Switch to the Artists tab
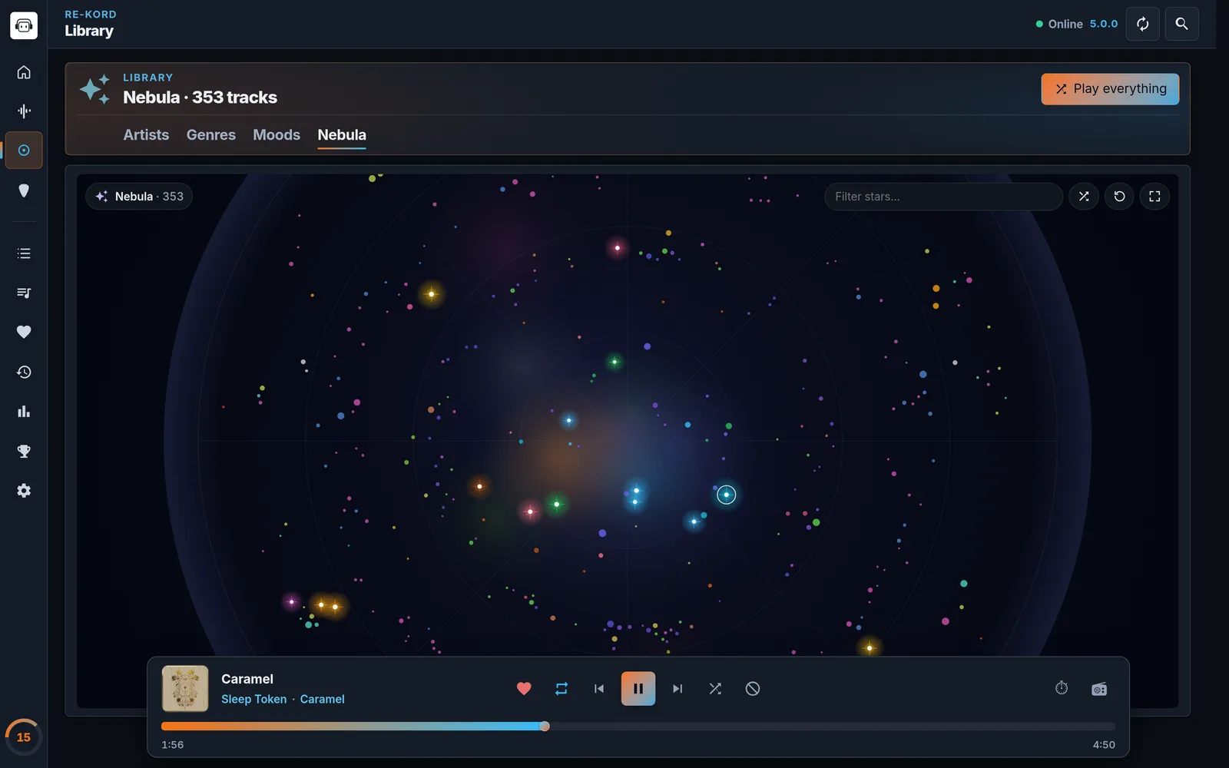Viewport: 1229px width, 768px height. click(146, 135)
